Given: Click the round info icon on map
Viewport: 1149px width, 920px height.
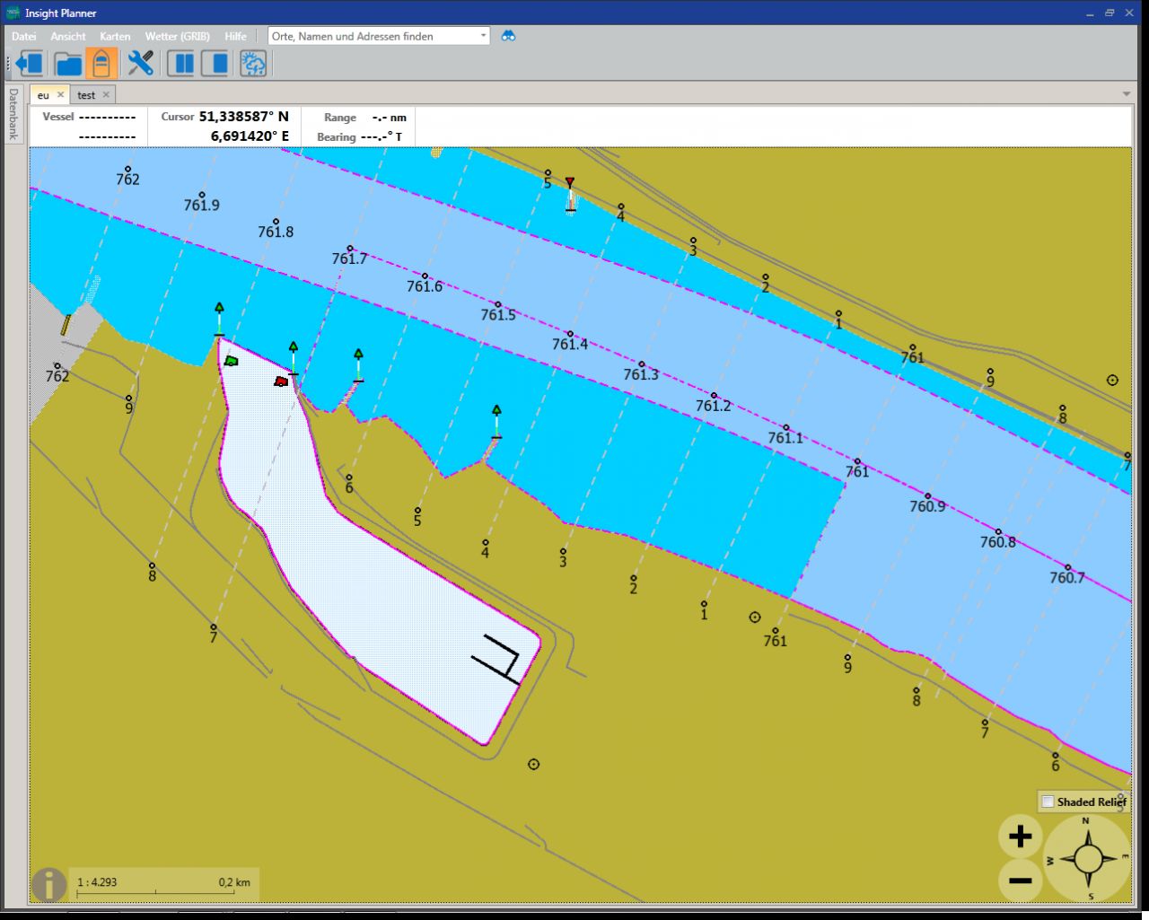Looking at the screenshot, I should point(48,884).
